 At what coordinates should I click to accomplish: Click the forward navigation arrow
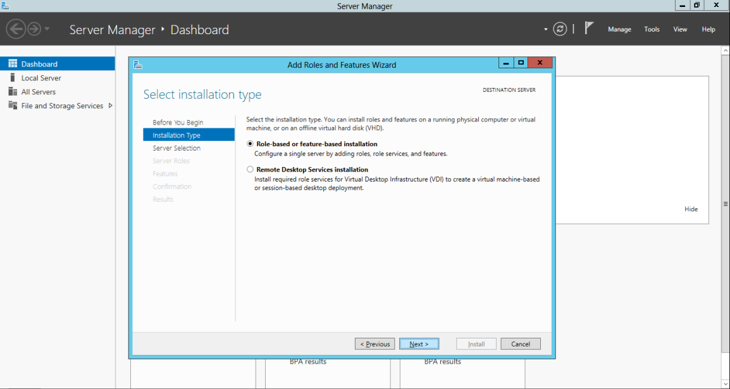(34, 29)
